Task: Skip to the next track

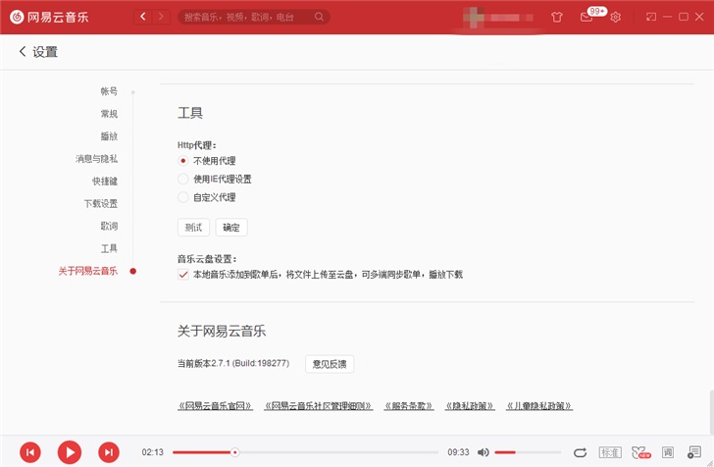Action: tap(109, 452)
